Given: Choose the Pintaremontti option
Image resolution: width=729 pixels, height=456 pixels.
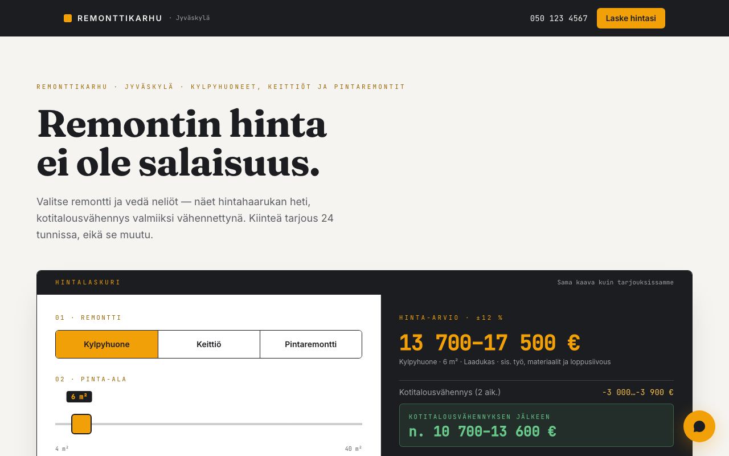Looking at the screenshot, I should 311,344.
